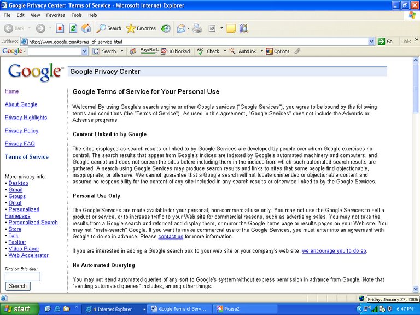Click the Research icon in toolbar

244,28
